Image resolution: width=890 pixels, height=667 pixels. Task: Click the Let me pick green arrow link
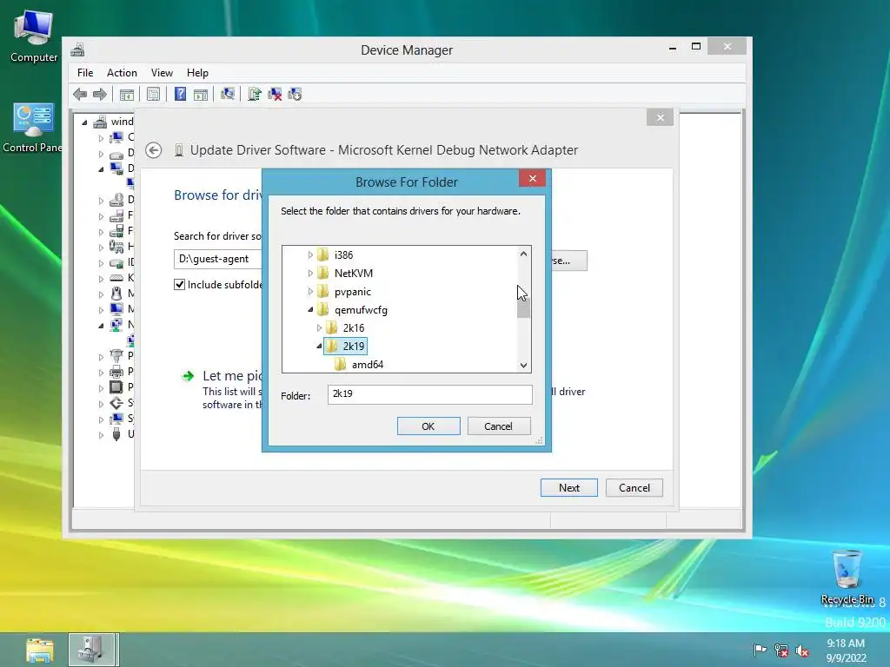[x=188, y=376]
